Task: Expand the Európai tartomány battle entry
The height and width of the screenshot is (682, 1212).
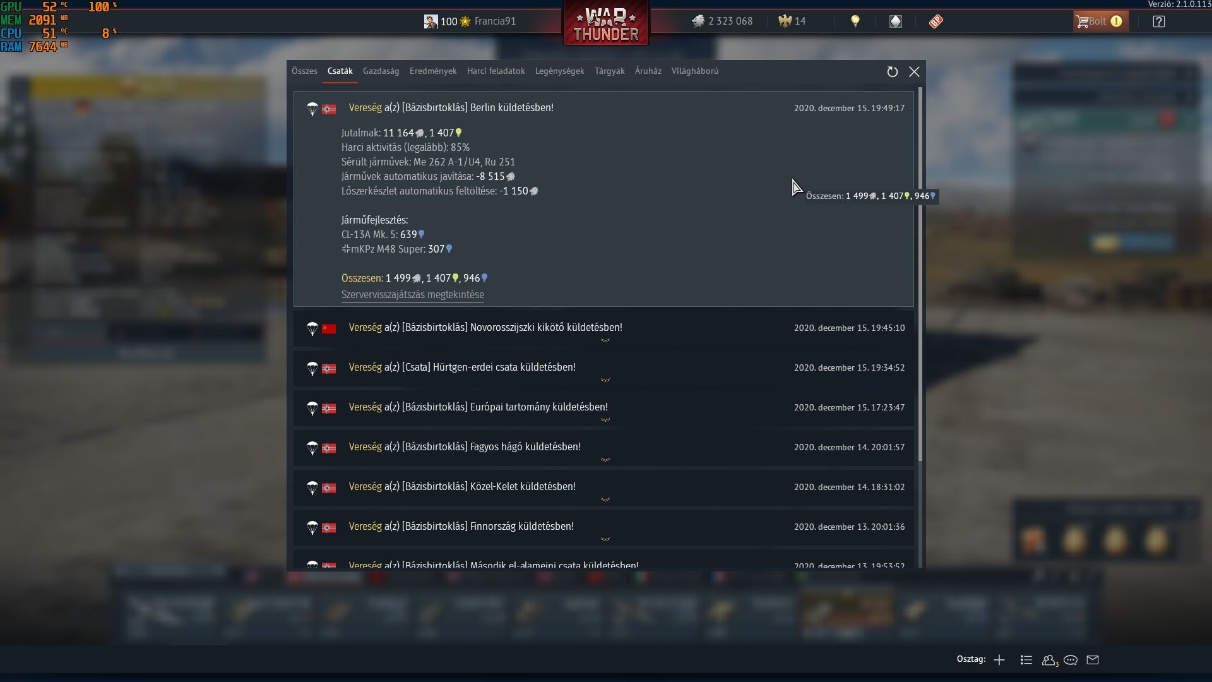Action: [x=603, y=409]
